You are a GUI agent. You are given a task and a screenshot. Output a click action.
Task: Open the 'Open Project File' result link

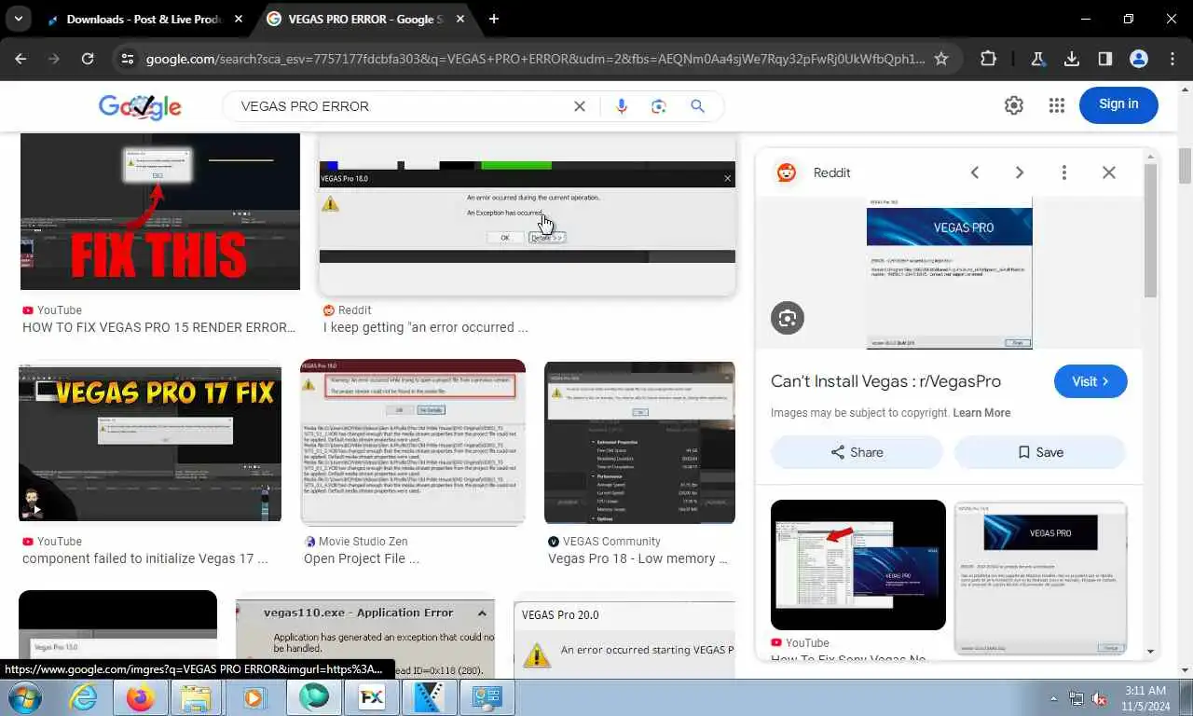[x=362, y=558]
